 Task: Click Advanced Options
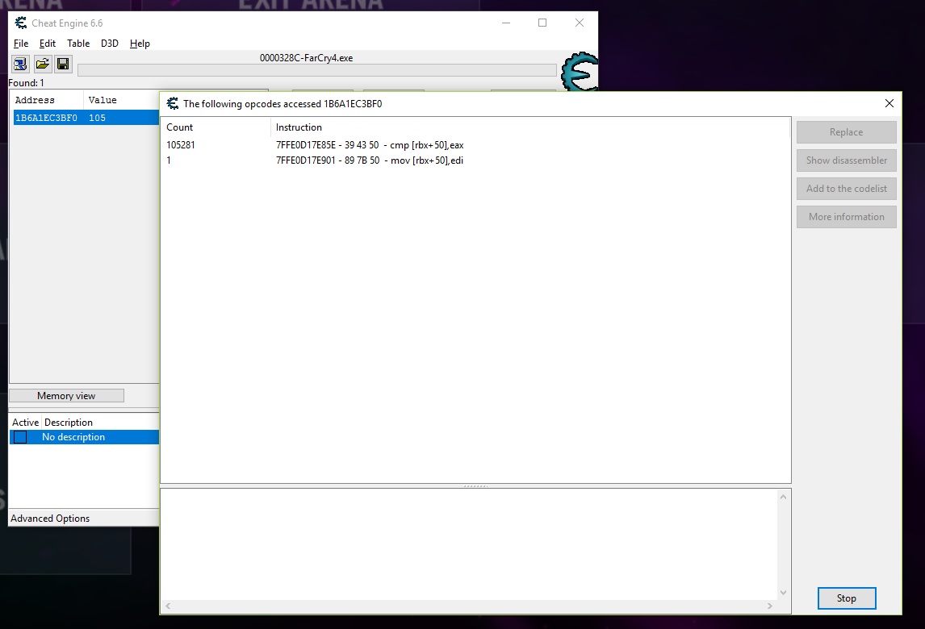tap(50, 519)
